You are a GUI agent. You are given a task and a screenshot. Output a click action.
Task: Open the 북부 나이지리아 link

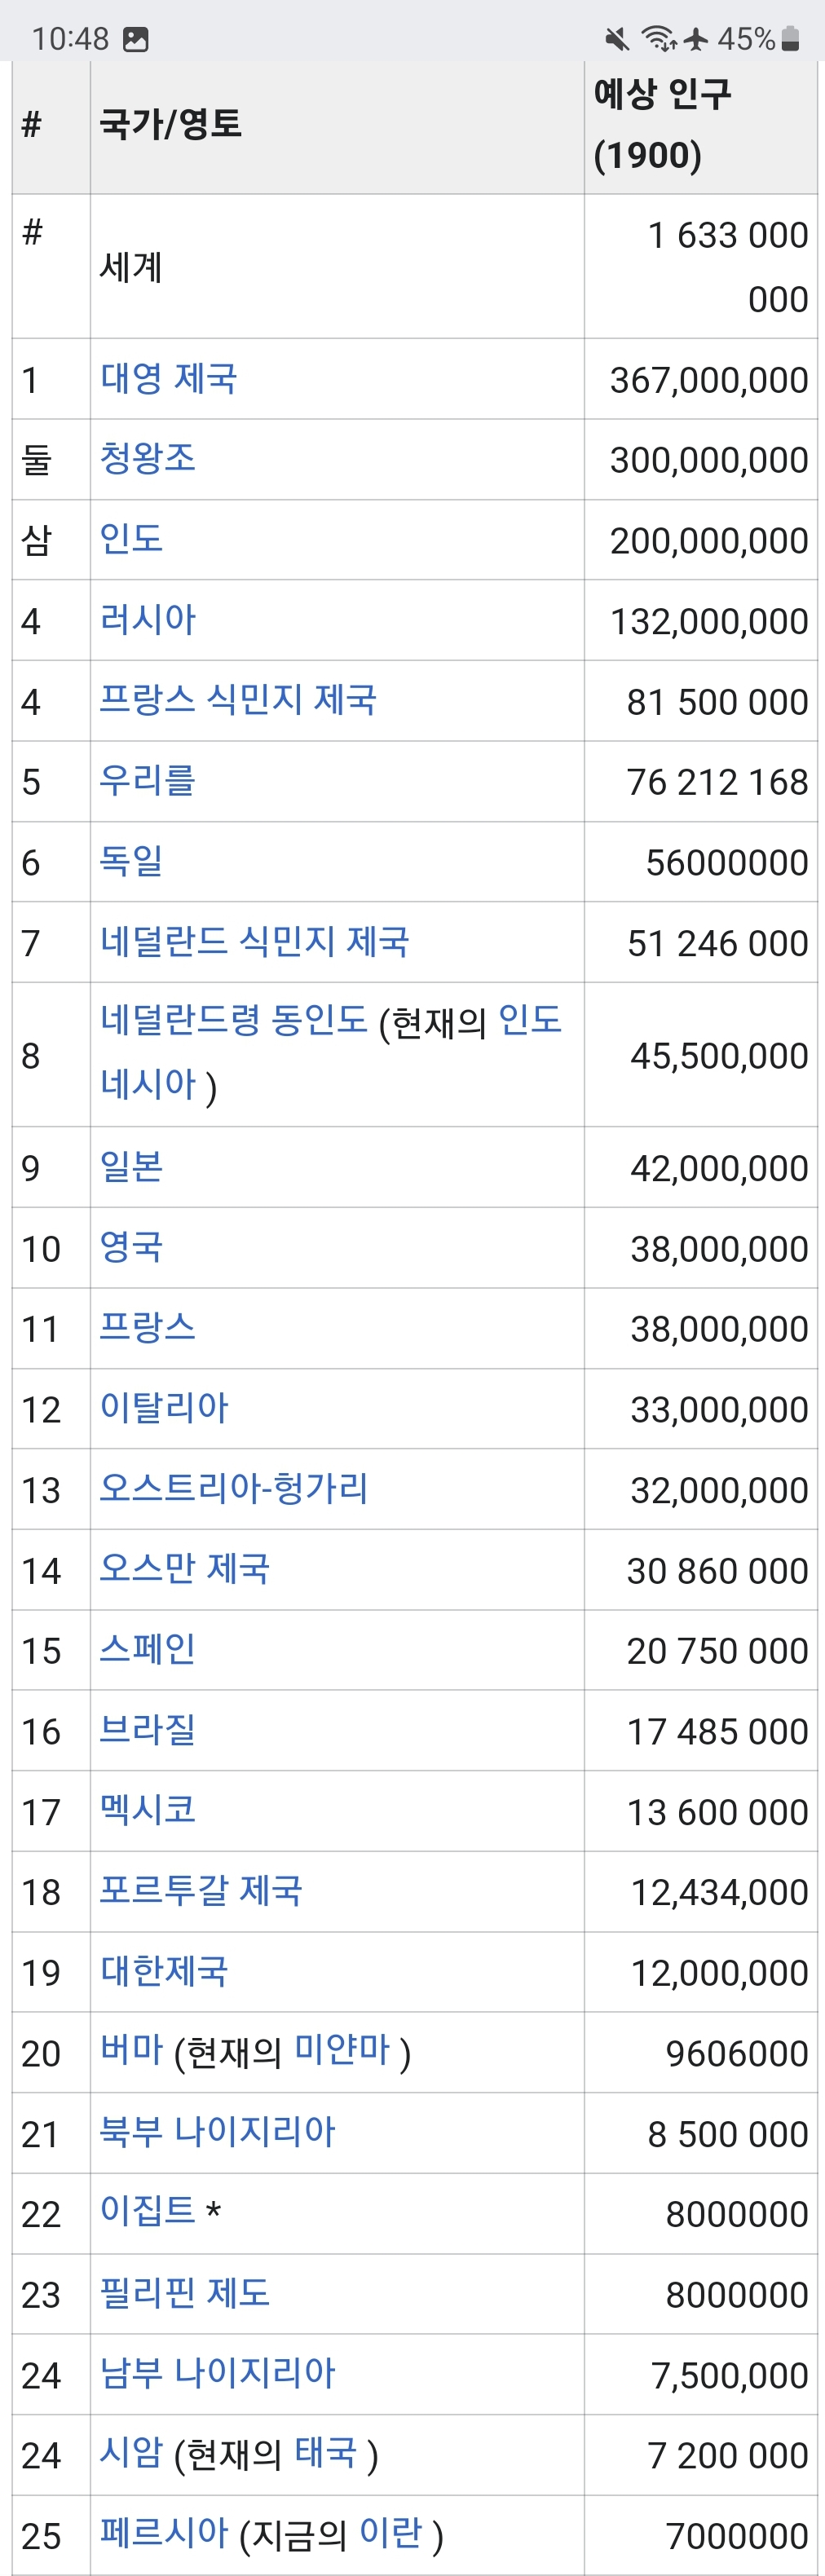[x=217, y=2132]
